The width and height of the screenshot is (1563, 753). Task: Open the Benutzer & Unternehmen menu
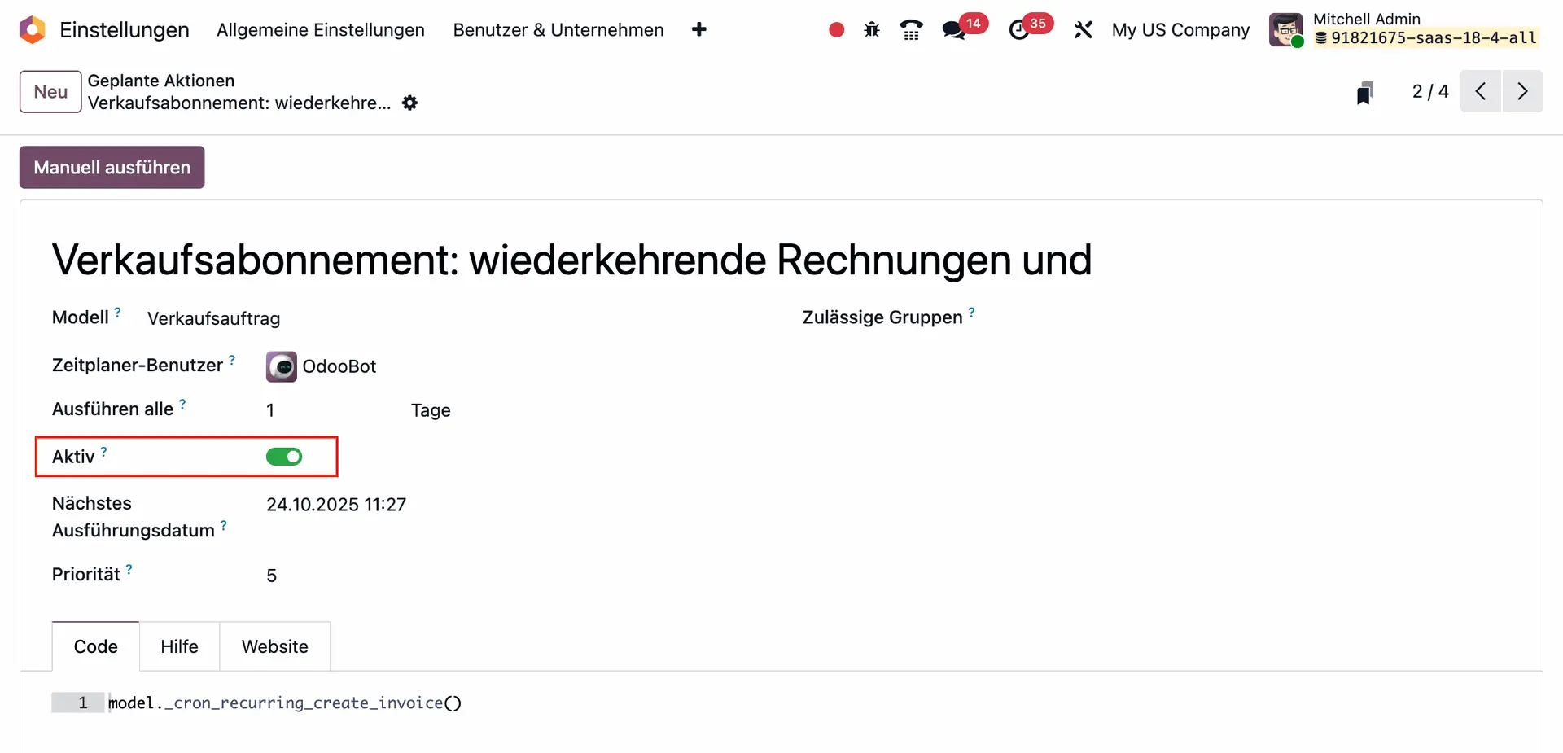point(558,30)
